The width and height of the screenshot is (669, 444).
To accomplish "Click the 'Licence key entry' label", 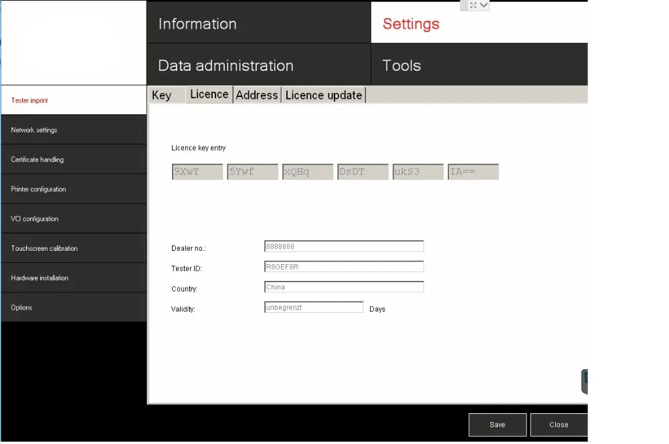I will click(x=199, y=148).
